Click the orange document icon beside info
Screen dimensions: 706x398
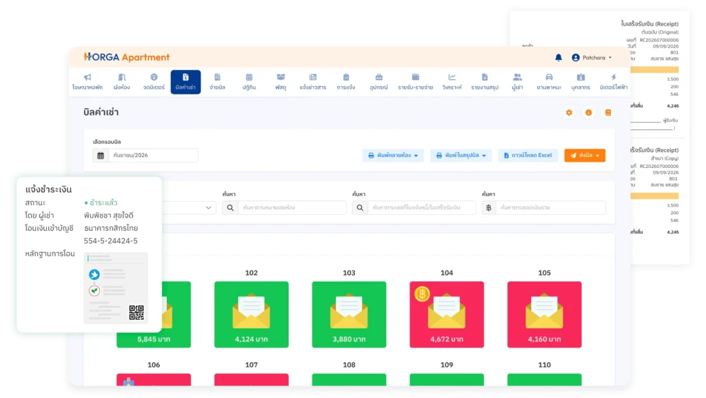[608, 112]
